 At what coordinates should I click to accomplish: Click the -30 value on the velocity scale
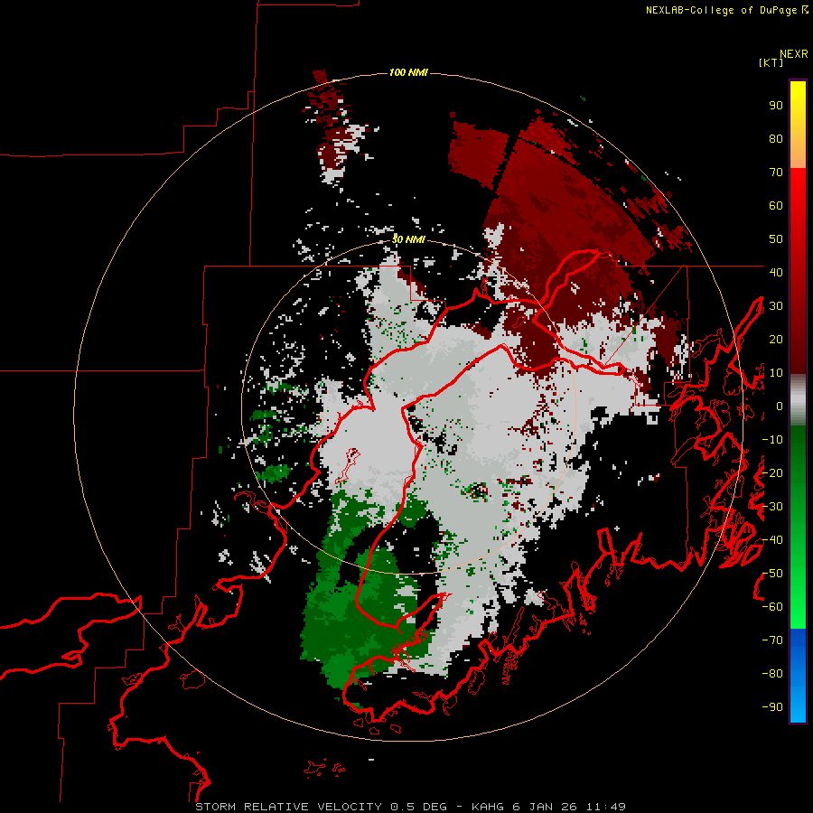click(772, 507)
